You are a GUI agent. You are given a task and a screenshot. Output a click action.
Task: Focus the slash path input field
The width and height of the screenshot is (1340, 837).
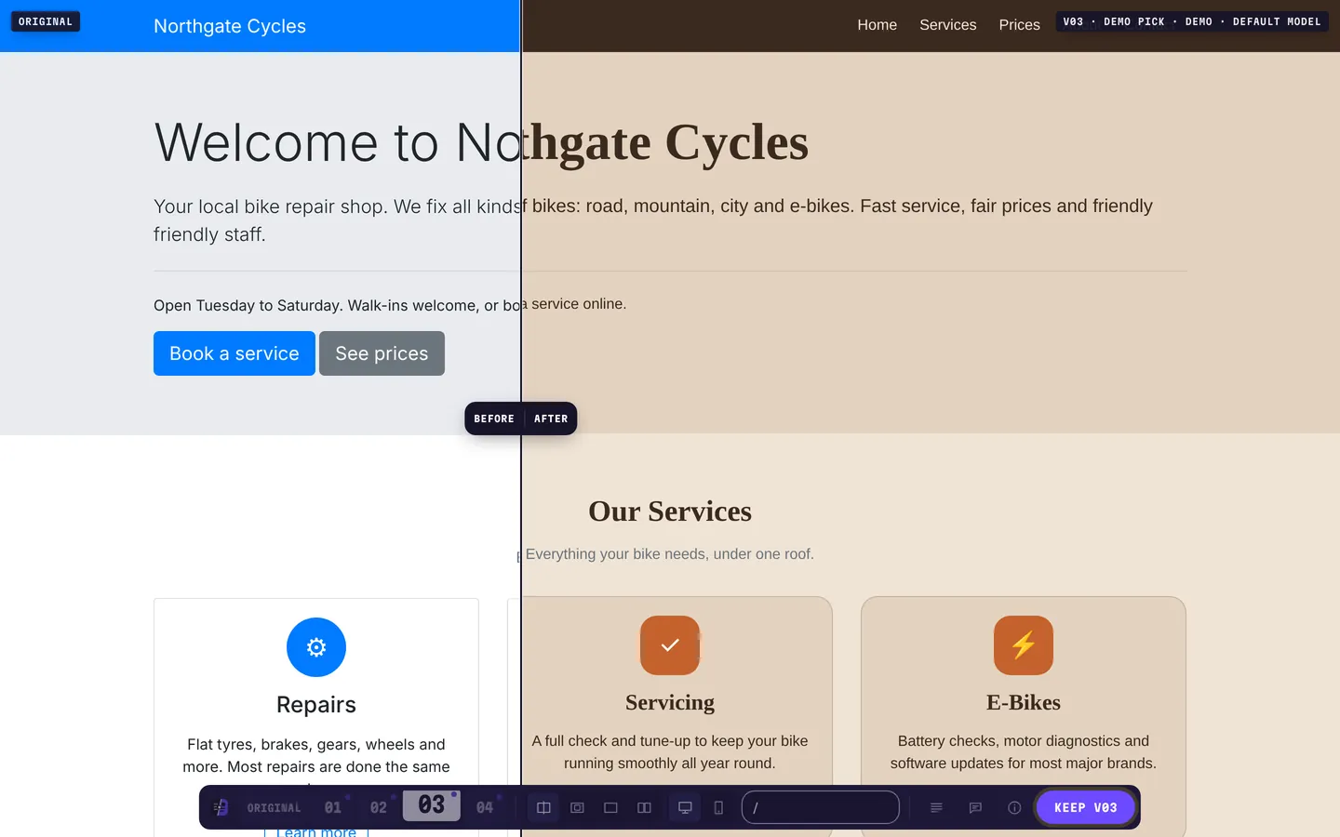pyautogui.click(x=821, y=807)
